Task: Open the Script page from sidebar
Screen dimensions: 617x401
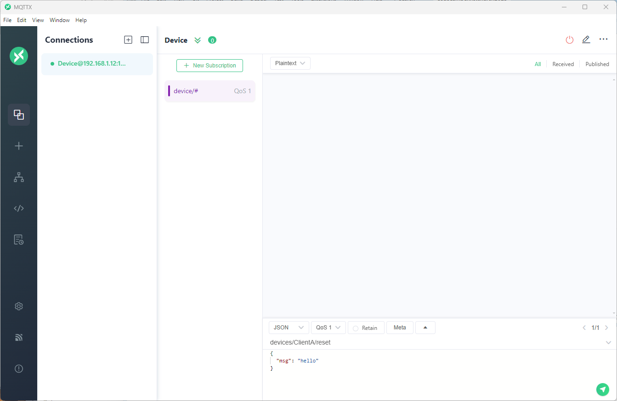Action: coord(19,208)
